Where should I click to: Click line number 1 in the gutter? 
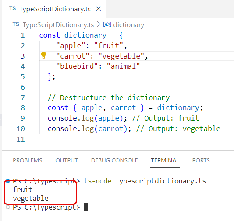[x=23, y=35]
